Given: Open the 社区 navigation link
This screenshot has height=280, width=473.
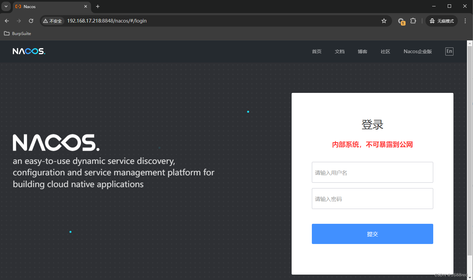Looking at the screenshot, I should point(385,51).
